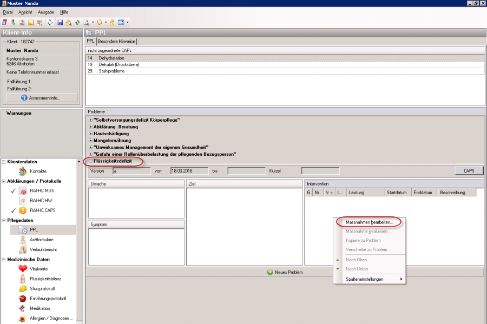Collapse the Medizinische Daten sidebar group
The width and height of the screenshot is (487, 324).
click(x=4, y=259)
